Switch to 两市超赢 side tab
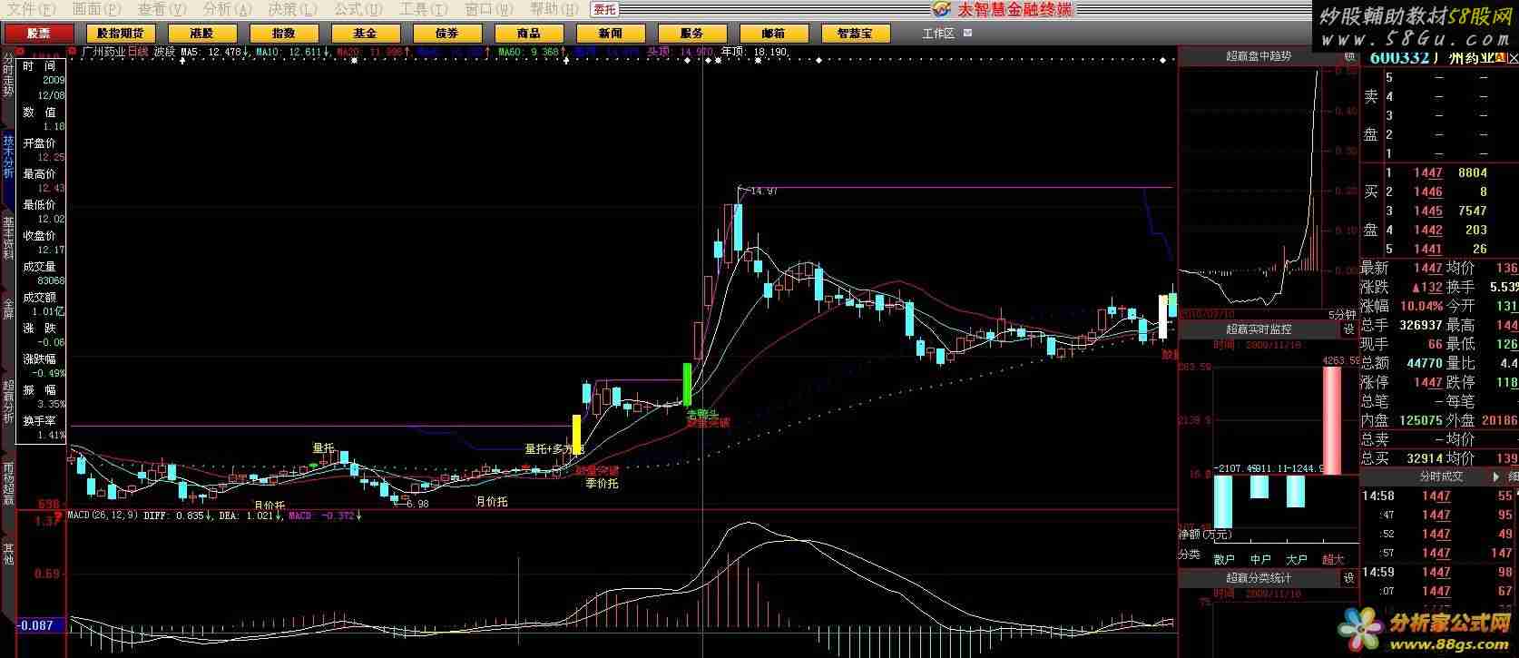1519x658 pixels. 8,483
